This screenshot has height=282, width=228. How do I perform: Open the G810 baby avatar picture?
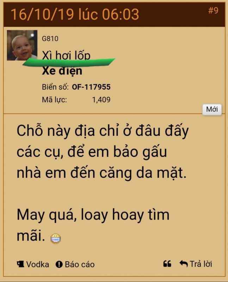22,45
